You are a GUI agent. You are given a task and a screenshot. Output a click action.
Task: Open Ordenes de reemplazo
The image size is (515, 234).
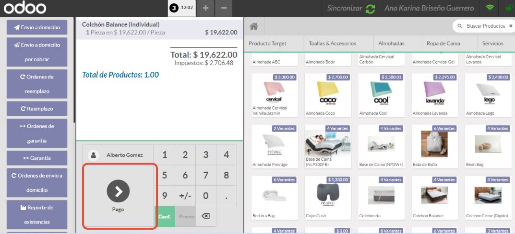tap(37, 84)
